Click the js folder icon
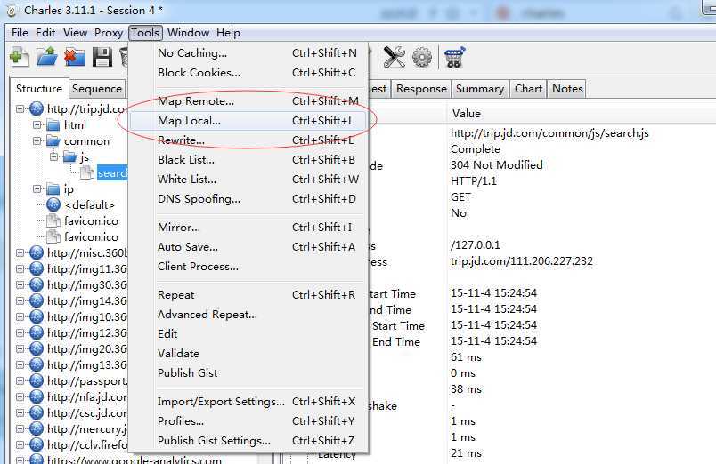 point(69,156)
